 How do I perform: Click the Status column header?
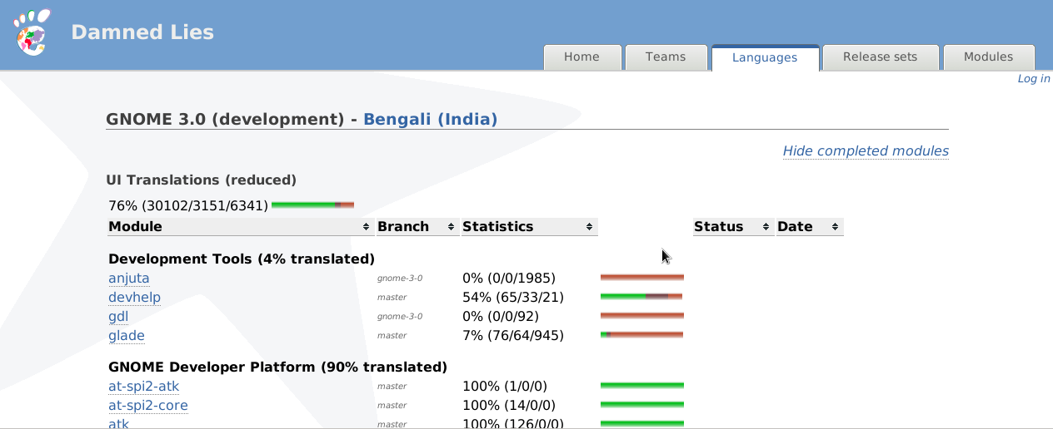coord(733,227)
